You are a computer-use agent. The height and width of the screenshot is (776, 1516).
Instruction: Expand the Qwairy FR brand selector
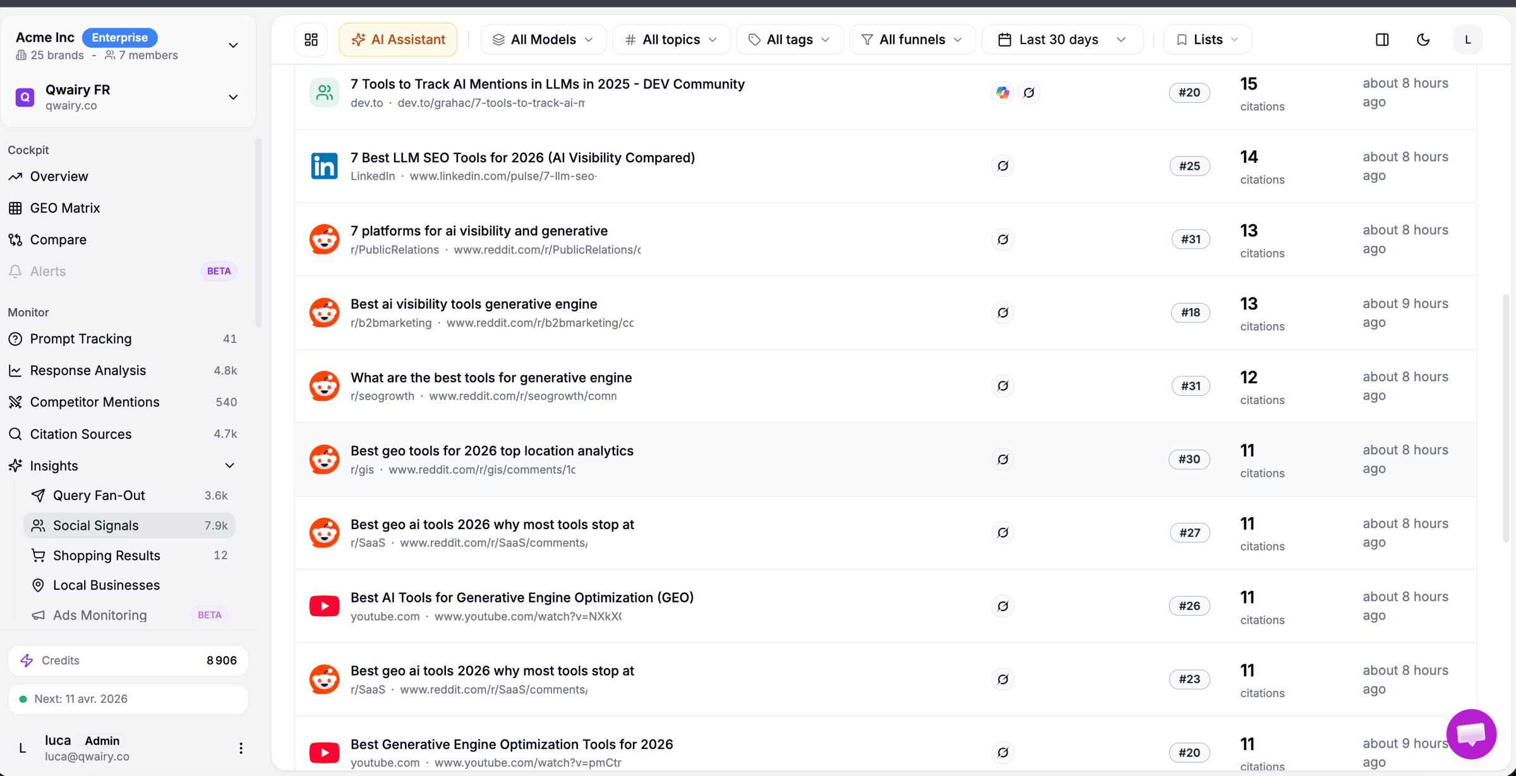click(x=233, y=97)
